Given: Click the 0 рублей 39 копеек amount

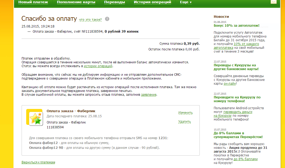Looking at the screenshot, I should 122,32.
